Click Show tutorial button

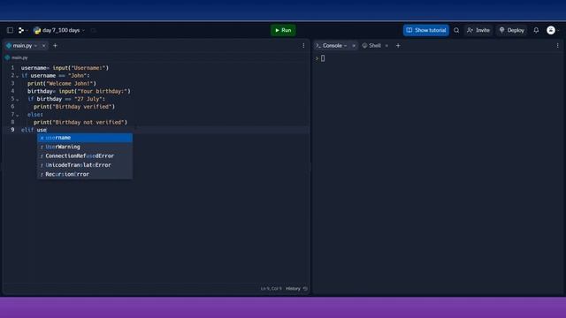pos(426,30)
